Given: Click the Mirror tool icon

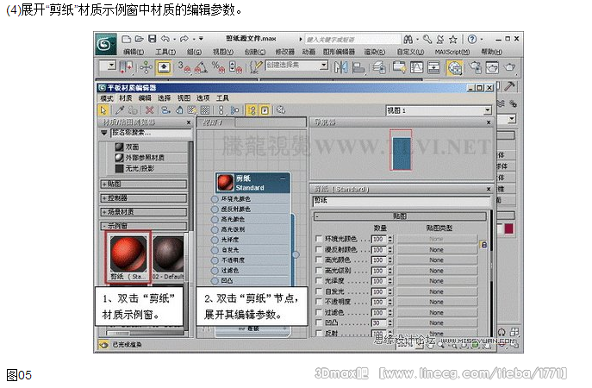Looking at the screenshot, I should [341, 67].
